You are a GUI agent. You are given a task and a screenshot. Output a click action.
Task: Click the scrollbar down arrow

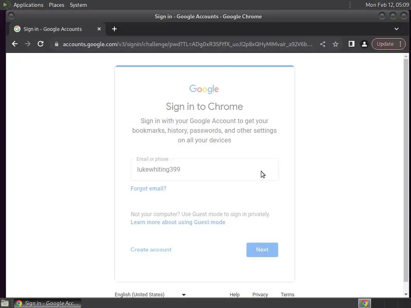click(x=406, y=295)
